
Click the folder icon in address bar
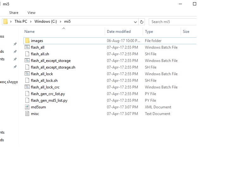(x=5, y=21)
